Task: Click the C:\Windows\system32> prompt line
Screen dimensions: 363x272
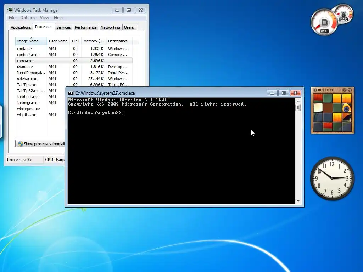Action: [96, 113]
